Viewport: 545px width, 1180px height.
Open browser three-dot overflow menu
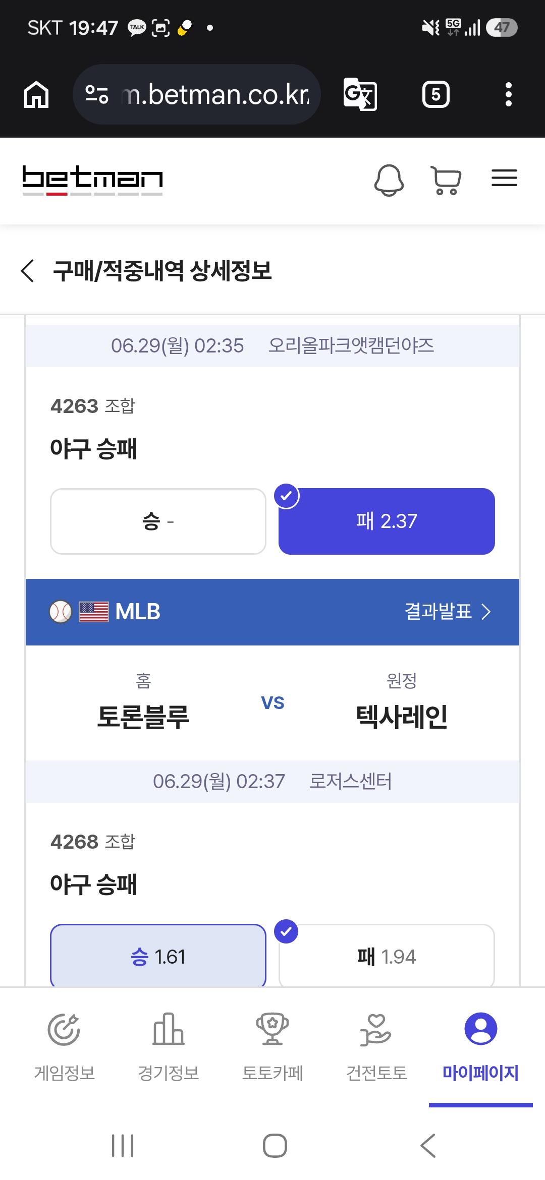[508, 94]
